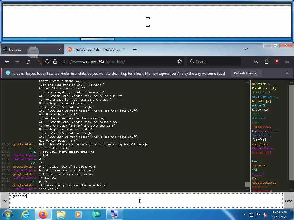Viewport: 294px width, 220px height.
Task: Click Firefox taskbar icon
Action: (x=43, y=214)
